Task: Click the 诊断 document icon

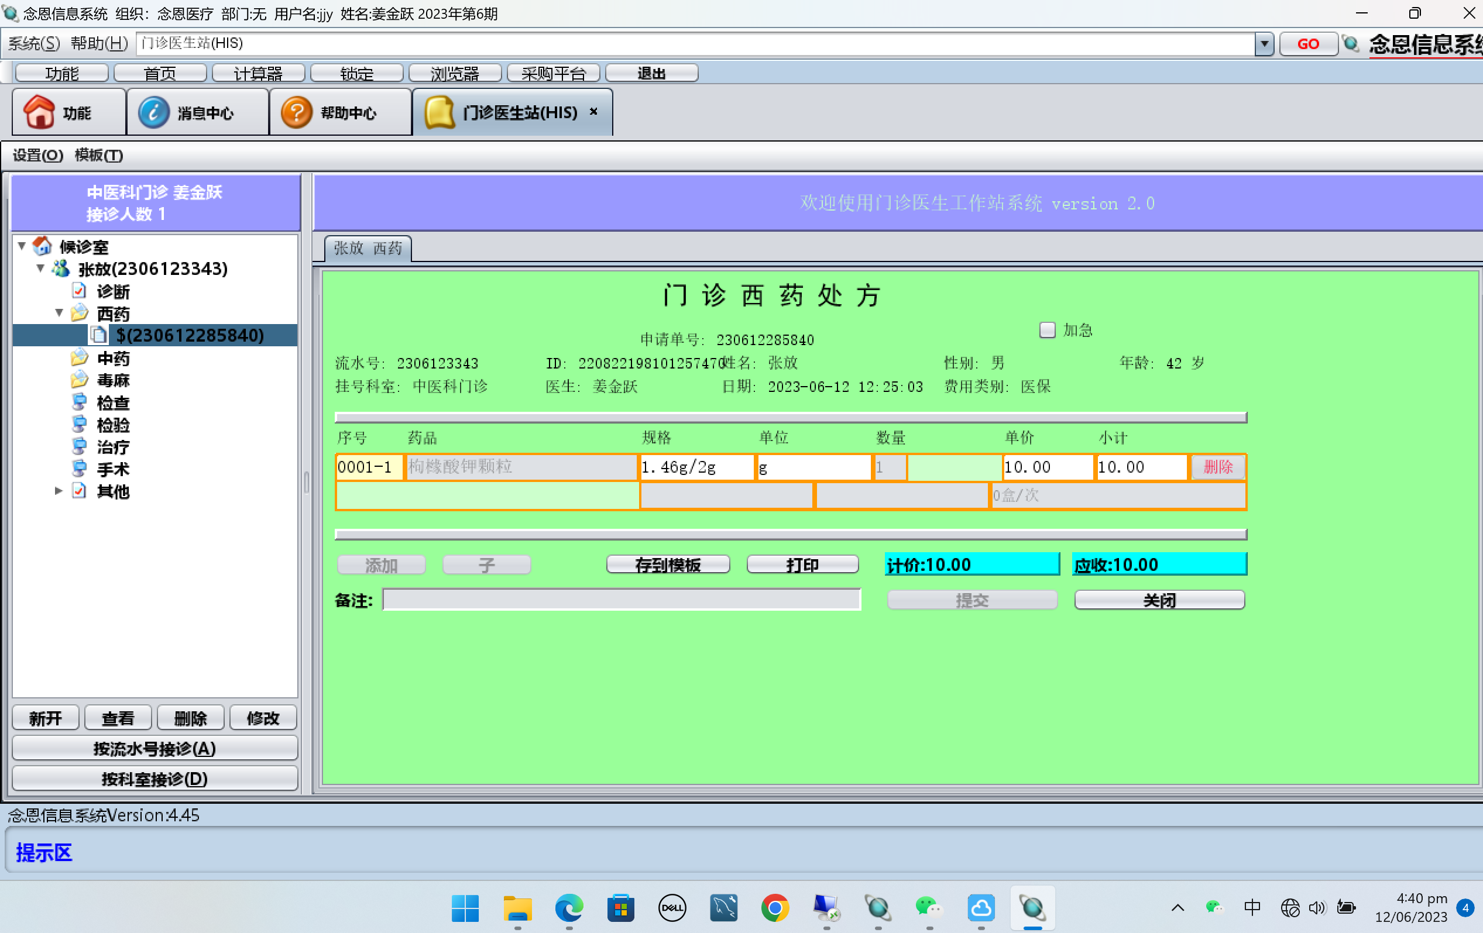Action: 79,291
